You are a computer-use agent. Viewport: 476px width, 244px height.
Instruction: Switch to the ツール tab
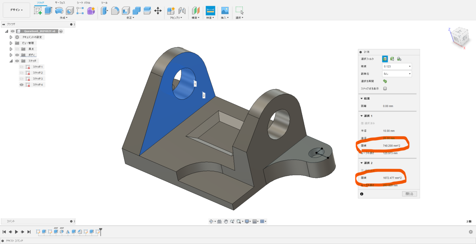[104, 2]
